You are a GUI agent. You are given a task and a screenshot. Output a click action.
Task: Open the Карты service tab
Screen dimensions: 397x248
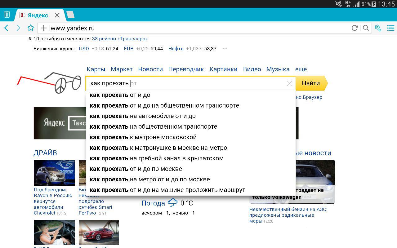96,69
